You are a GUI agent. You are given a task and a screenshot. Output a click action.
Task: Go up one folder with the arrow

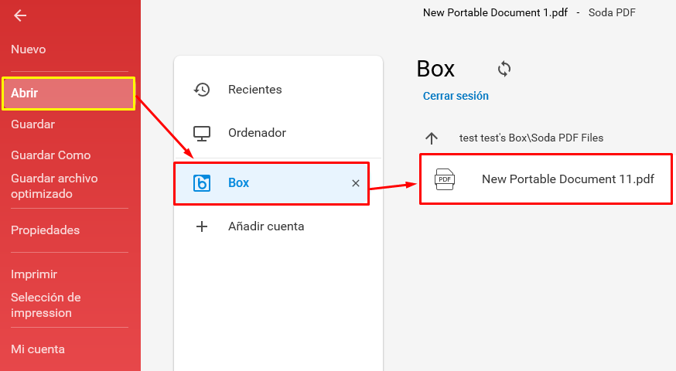[x=432, y=138]
